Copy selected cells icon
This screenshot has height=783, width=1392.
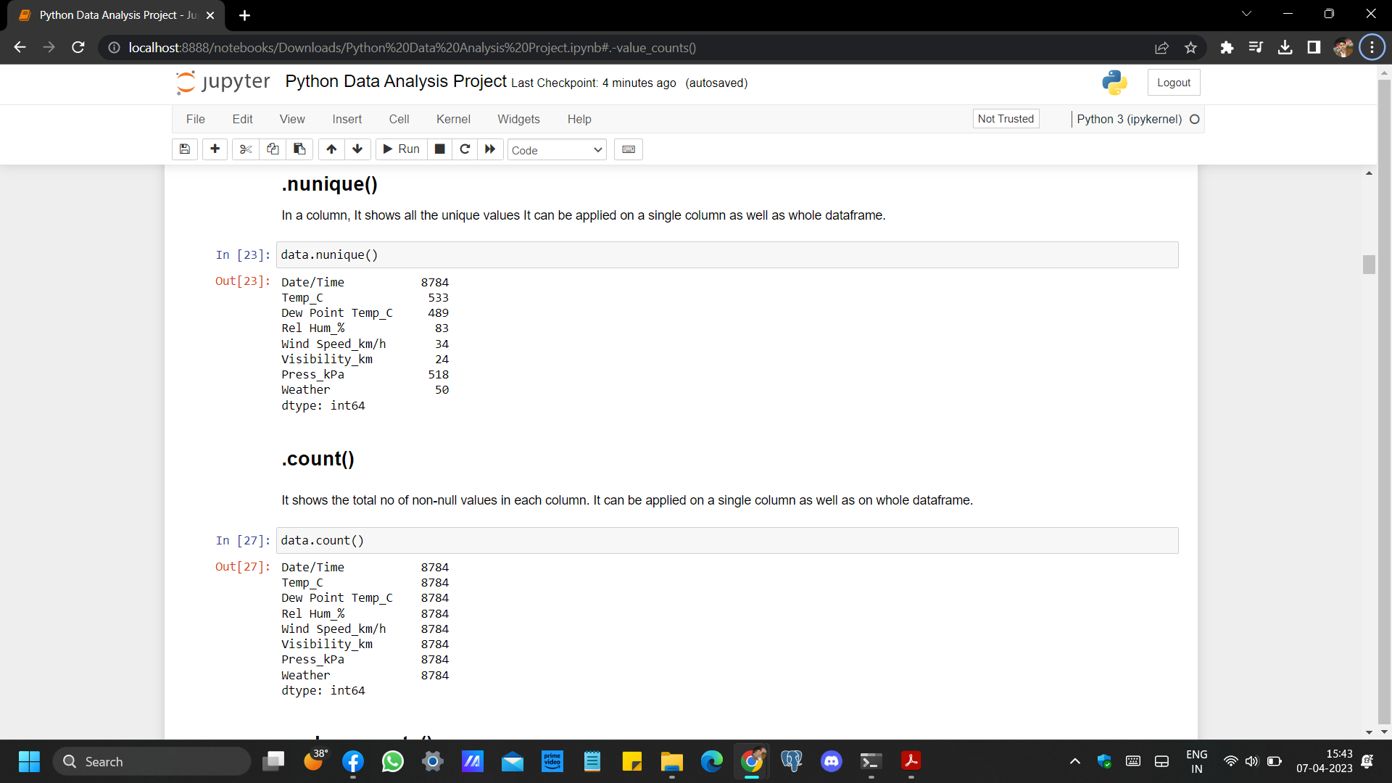pos(273,149)
